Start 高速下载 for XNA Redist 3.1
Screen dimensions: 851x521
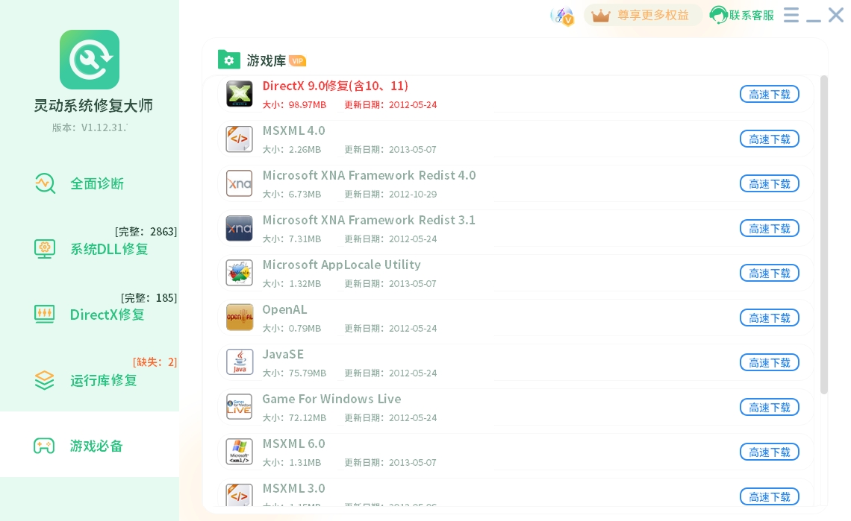click(x=770, y=229)
